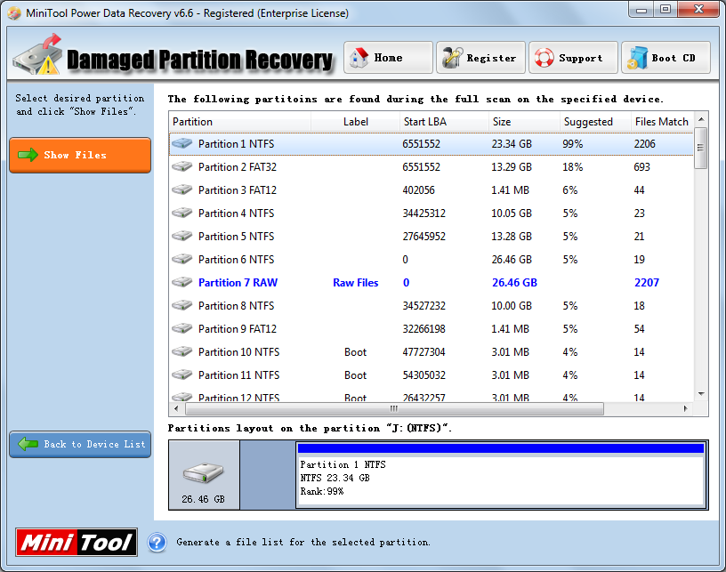Sort by the Files Match column header
Image resolution: width=726 pixels, height=572 pixels.
662,122
